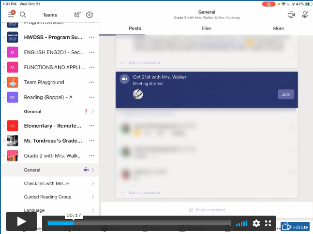The image size is (313, 234).
Task: Tap the meeting camera icon in the banner
Action: click(x=124, y=79)
